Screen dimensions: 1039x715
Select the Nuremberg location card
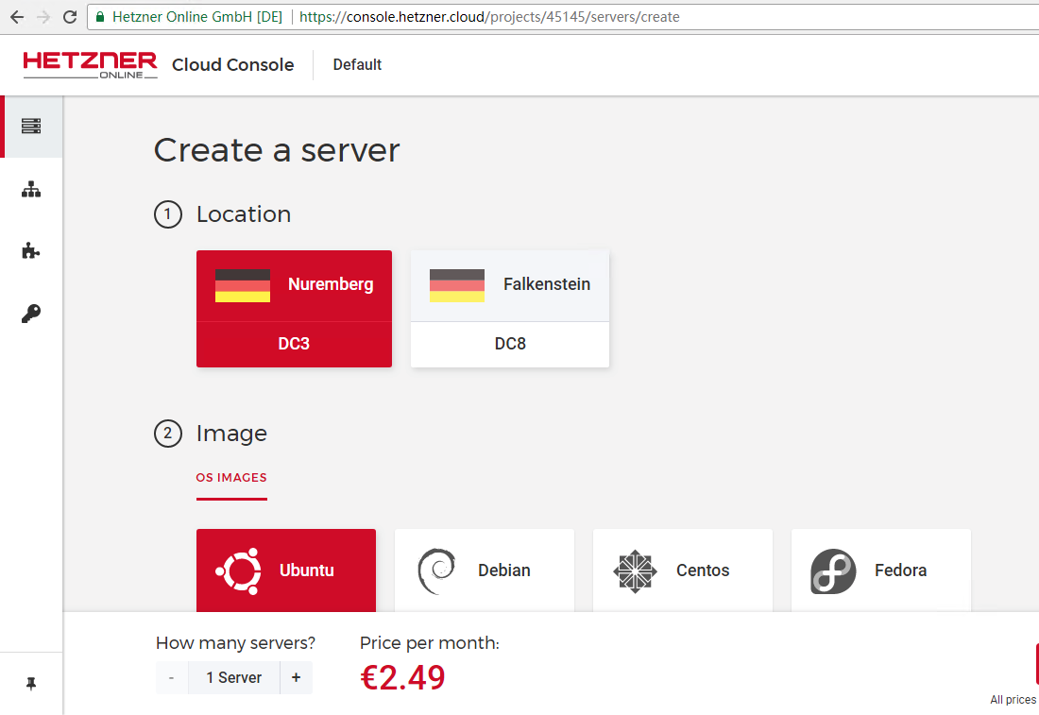click(x=294, y=308)
